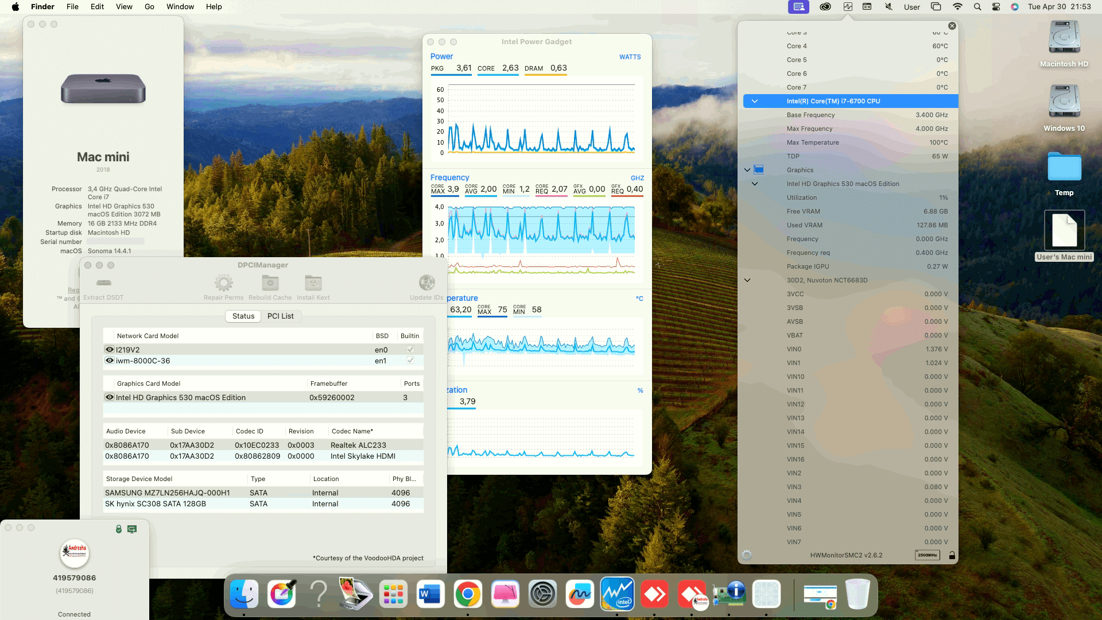This screenshot has width=1102, height=620.
Task: Open the View menu
Action: click(124, 7)
